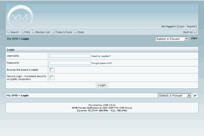The image size is (204, 136).
Task: Follow the Need to register? link
Action: coord(101,56)
